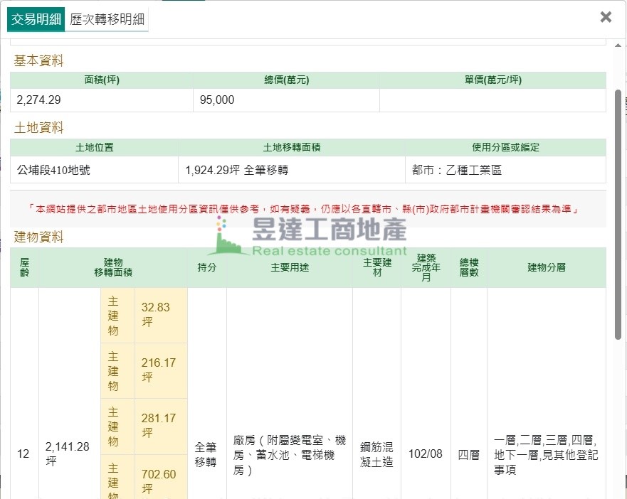Close the transaction detail dialog
627x499 pixels.
[x=606, y=17]
